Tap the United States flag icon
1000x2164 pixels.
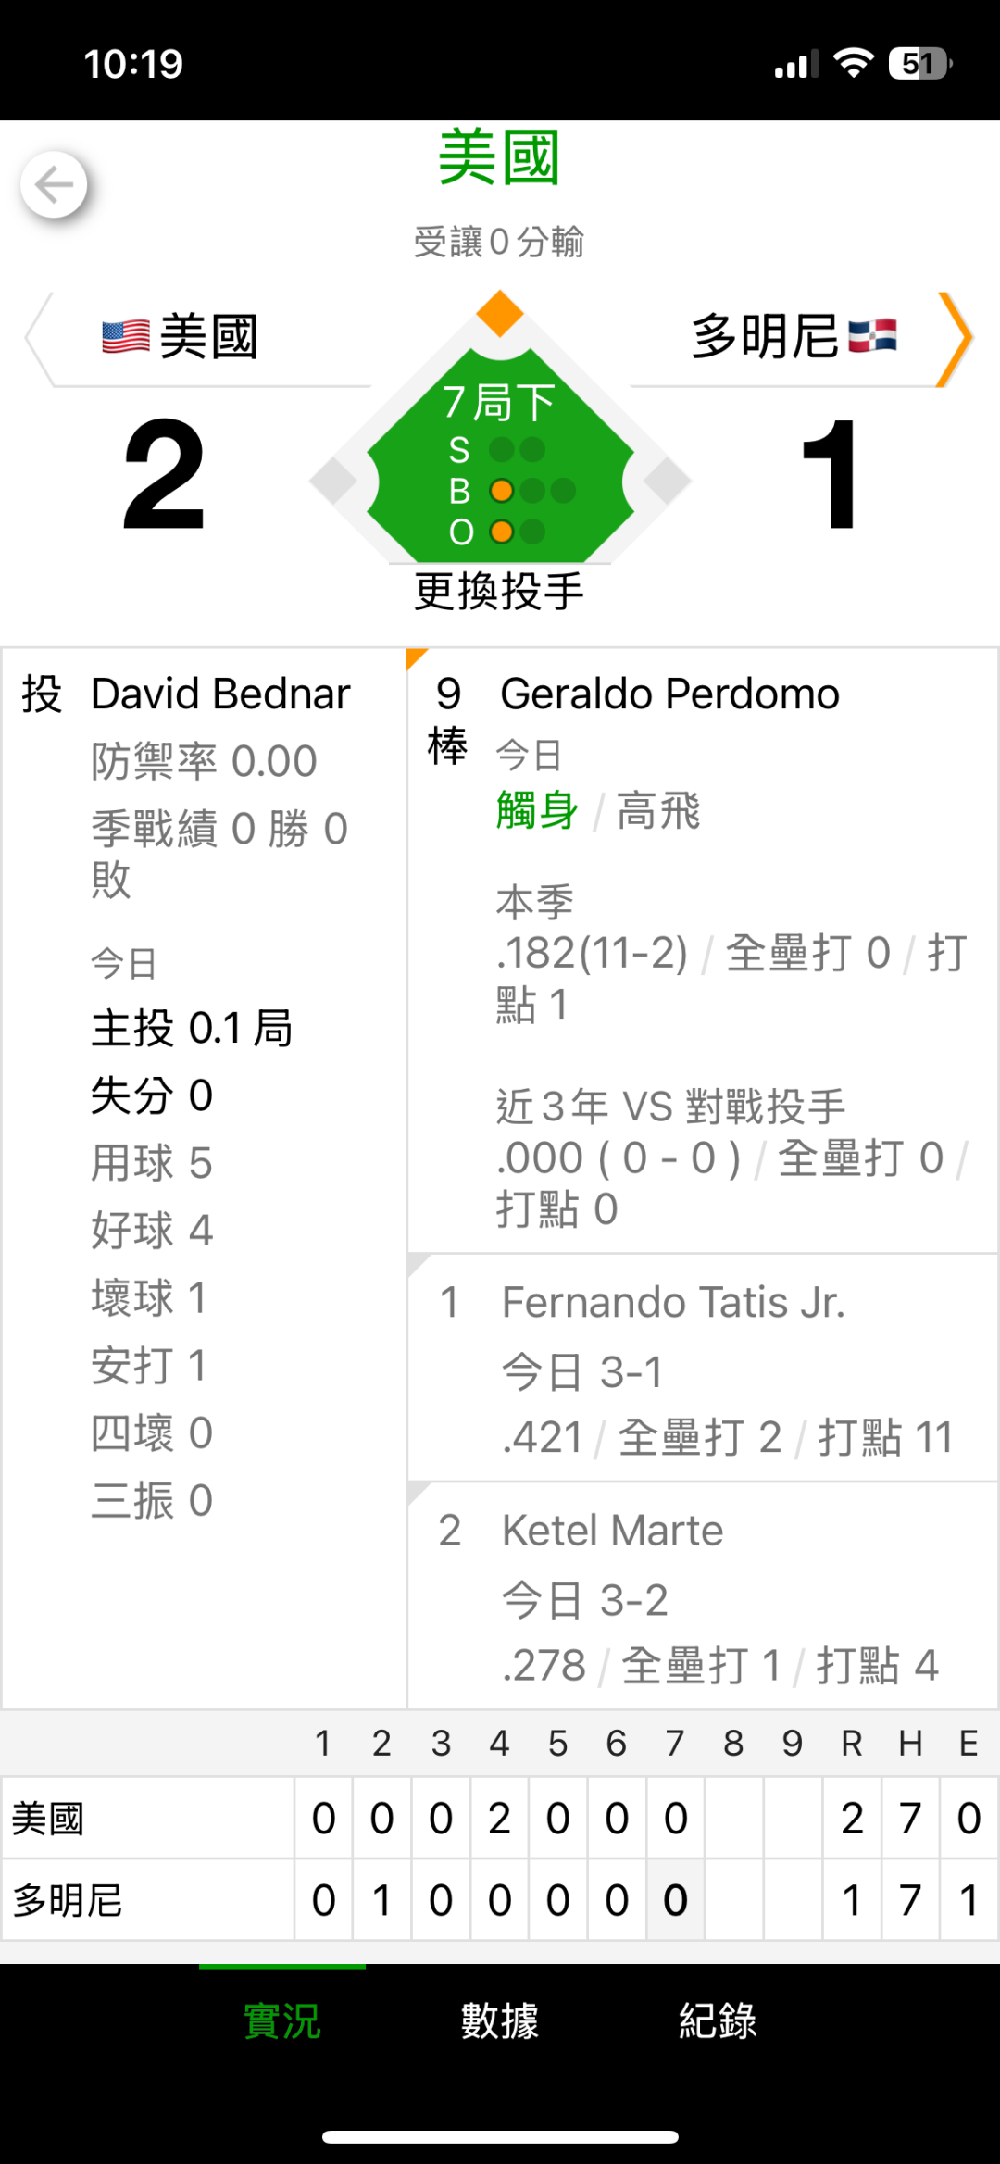pos(126,336)
